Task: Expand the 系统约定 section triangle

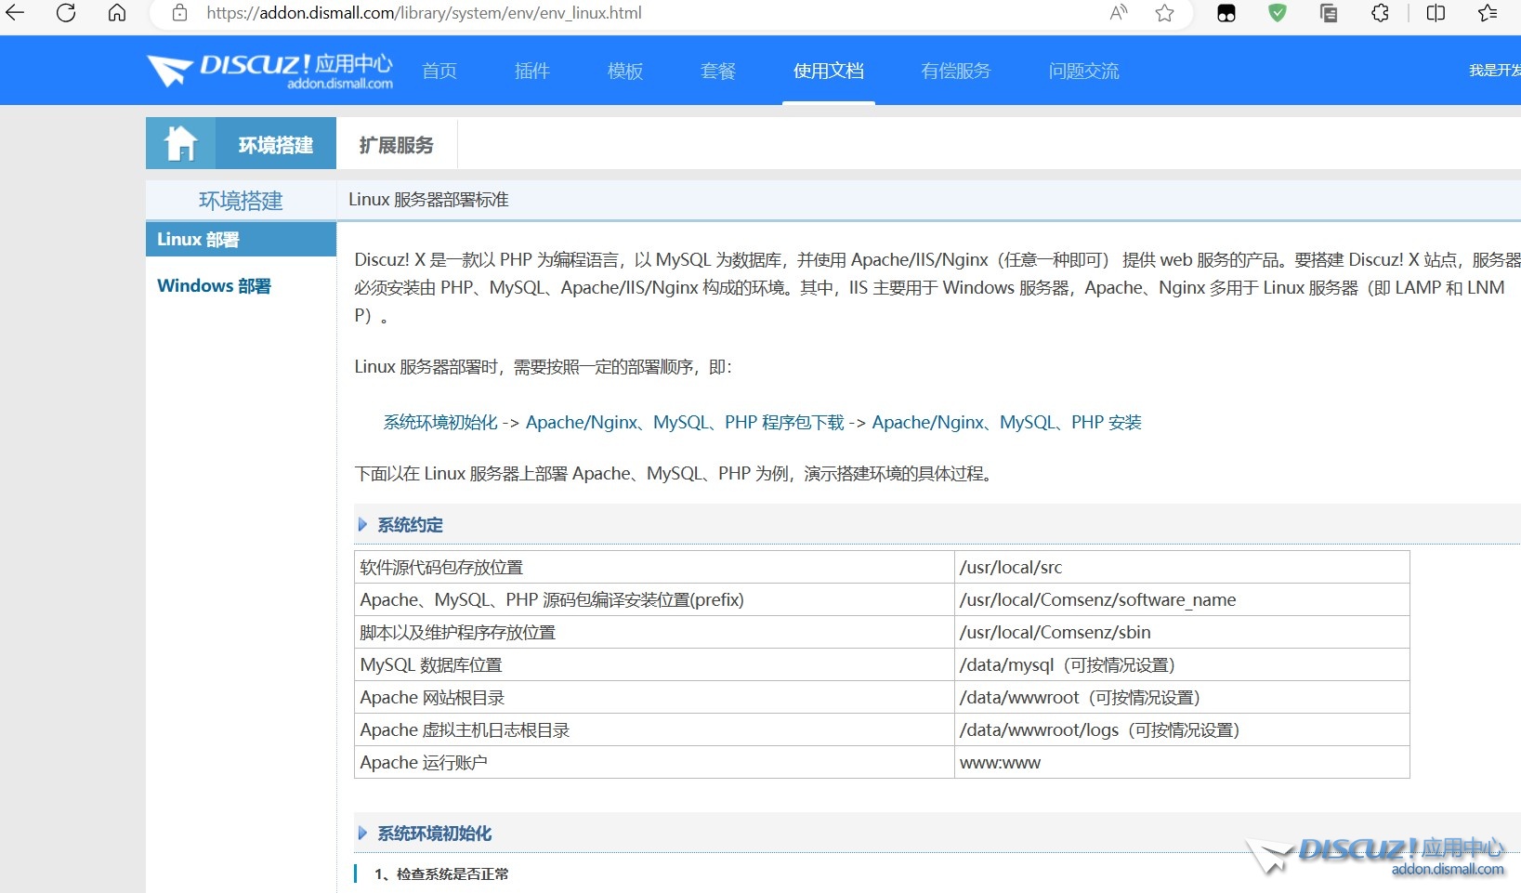Action: pyautogui.click(x=362, y=525)
